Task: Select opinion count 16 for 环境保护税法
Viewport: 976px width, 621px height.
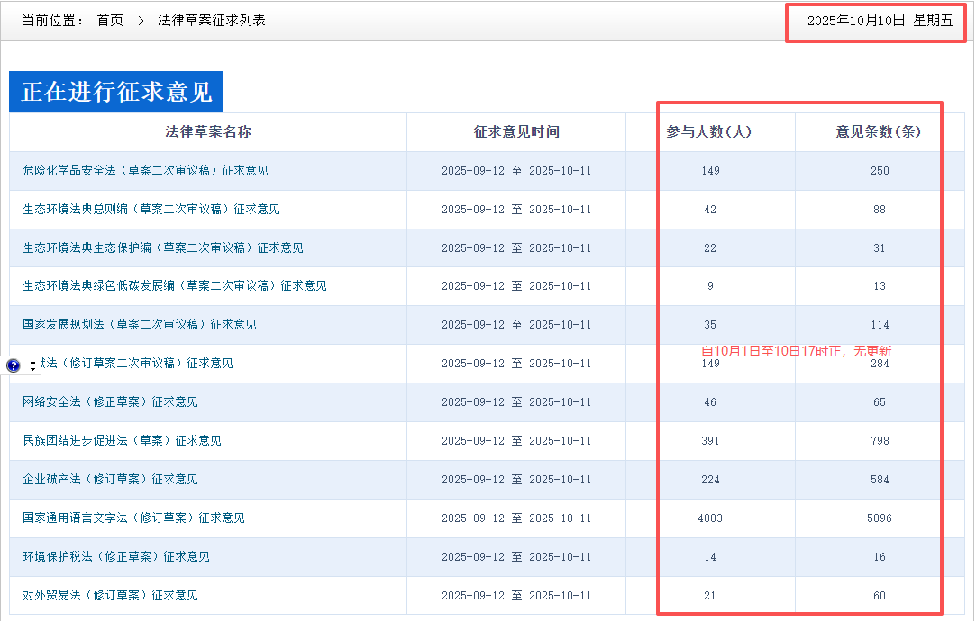Action: point(880,557)
